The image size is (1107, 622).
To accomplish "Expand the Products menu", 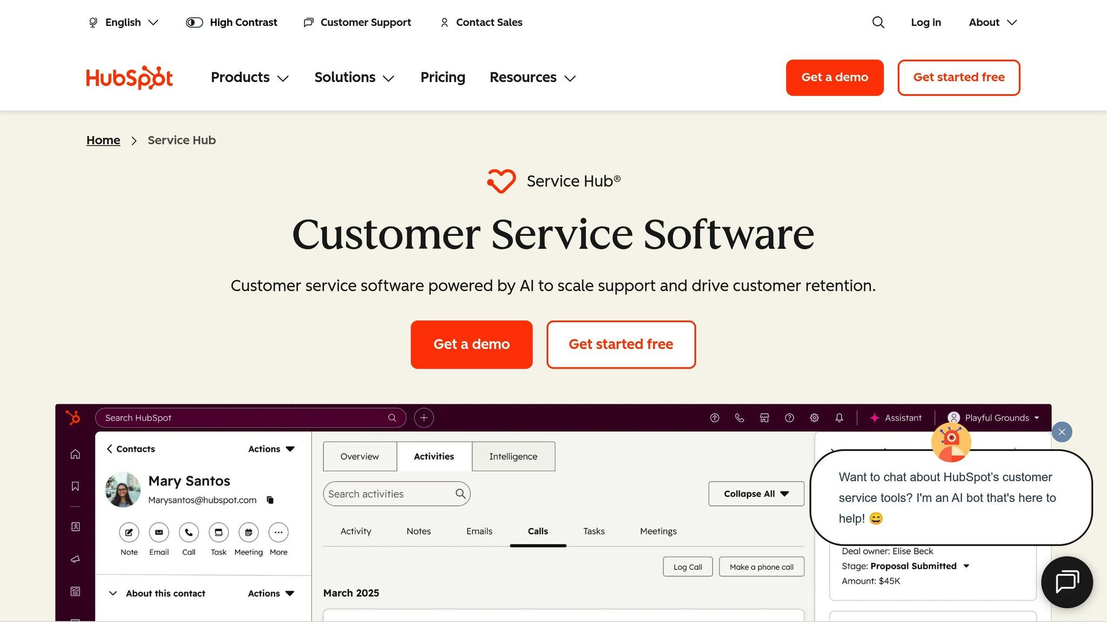I will 250,78.
